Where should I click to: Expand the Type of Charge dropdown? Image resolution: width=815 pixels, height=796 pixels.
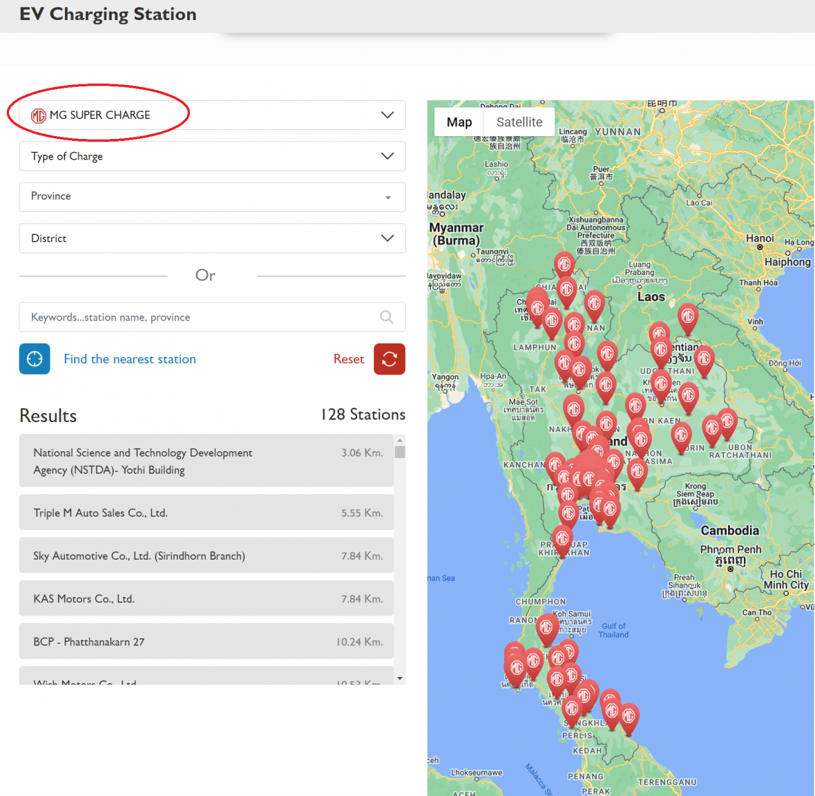212,156
